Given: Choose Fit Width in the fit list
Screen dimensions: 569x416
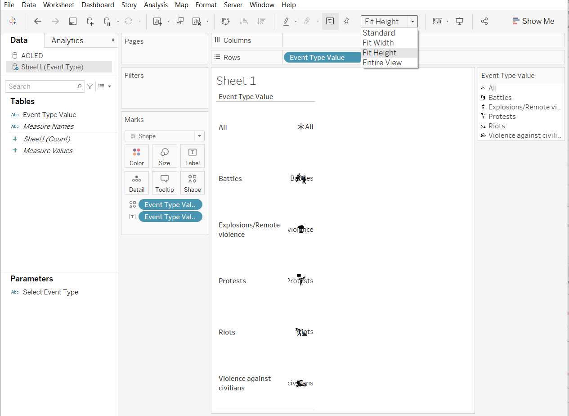Looking at the screenshot, I should [x=378, y=43].
